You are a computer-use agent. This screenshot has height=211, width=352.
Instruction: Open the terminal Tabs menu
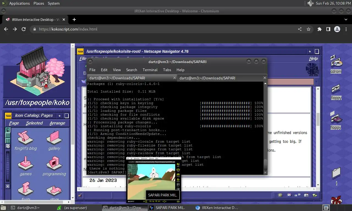(167, 70)
